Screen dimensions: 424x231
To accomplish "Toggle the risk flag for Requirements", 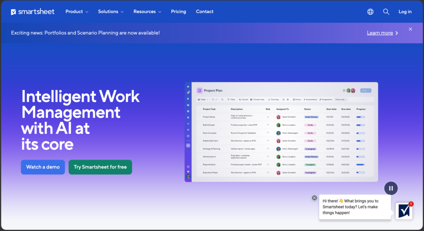I will (x=268, y=165).
